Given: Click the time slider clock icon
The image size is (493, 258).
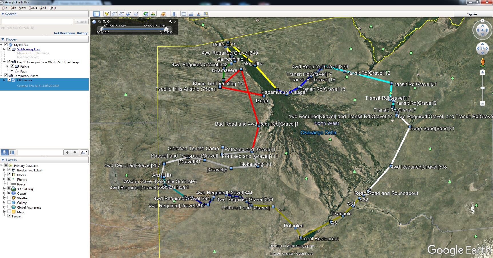Looking at the screenshot, I should coord(94,21).
